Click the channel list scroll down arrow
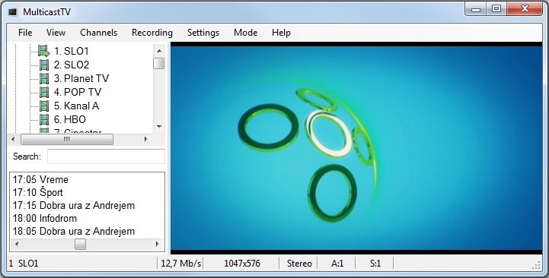 (159, 127)
